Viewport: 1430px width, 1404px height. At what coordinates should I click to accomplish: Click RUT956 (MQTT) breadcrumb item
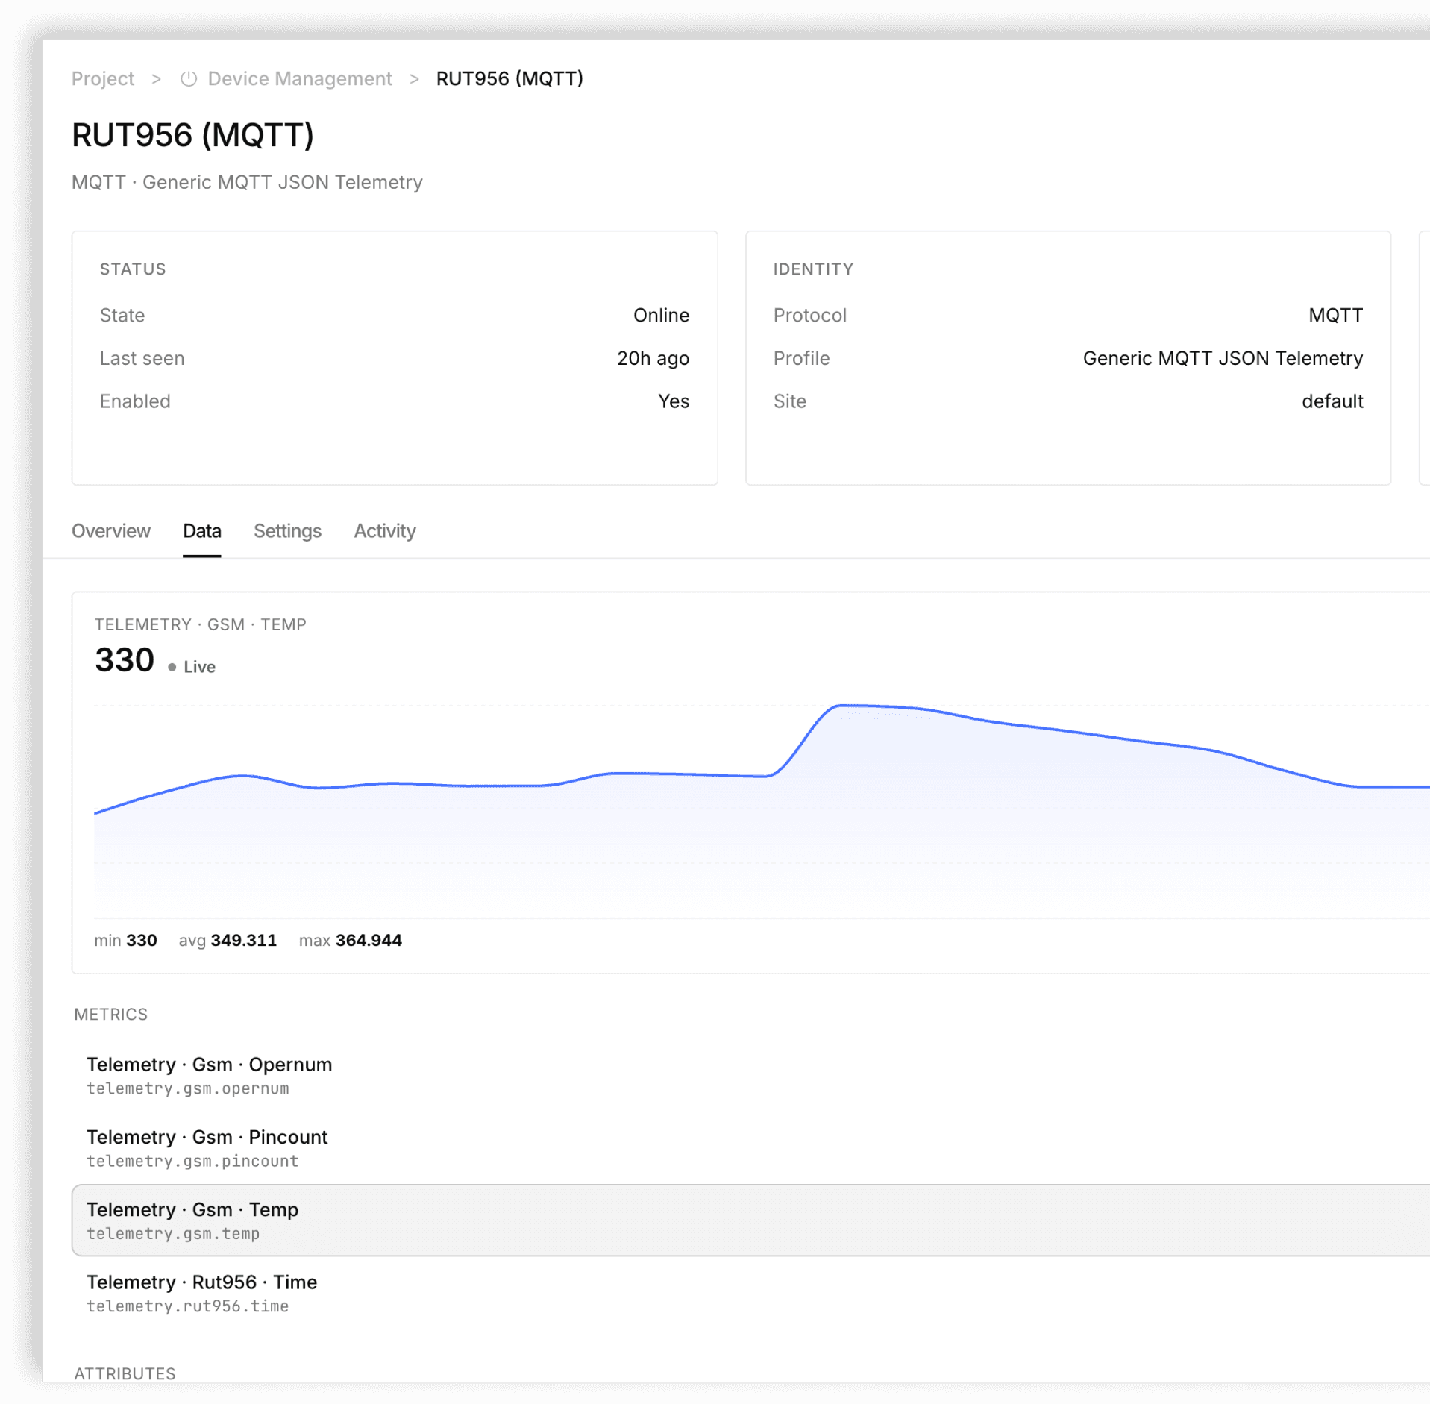point(509,78)
